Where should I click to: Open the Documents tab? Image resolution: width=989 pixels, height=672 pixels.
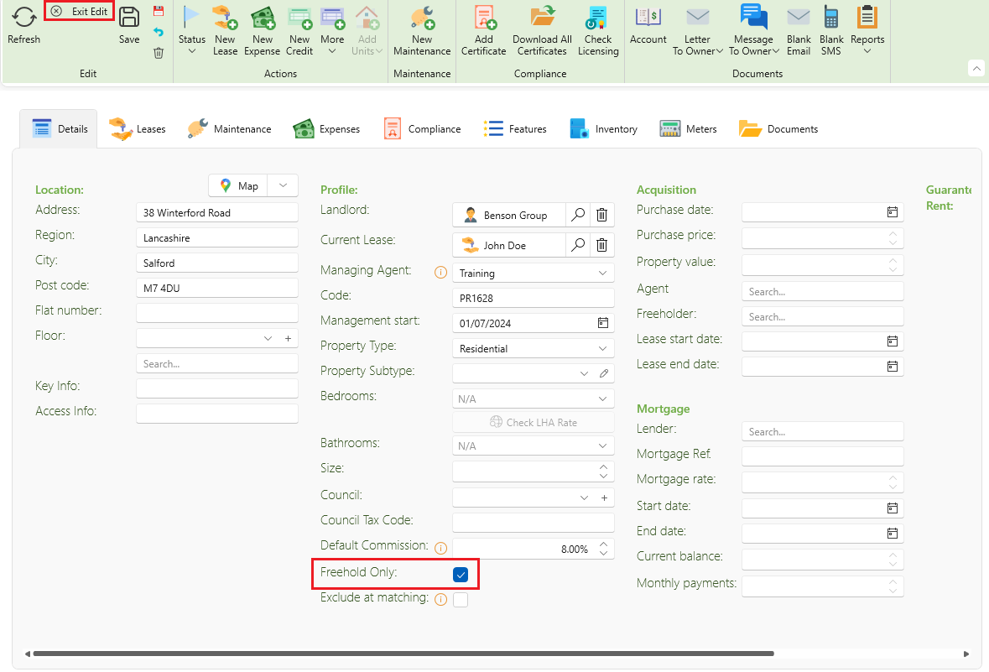tap(778, 128)
